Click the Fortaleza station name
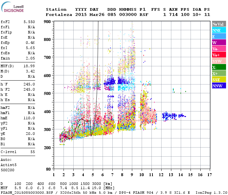The image size is (228, 195). 59,15
